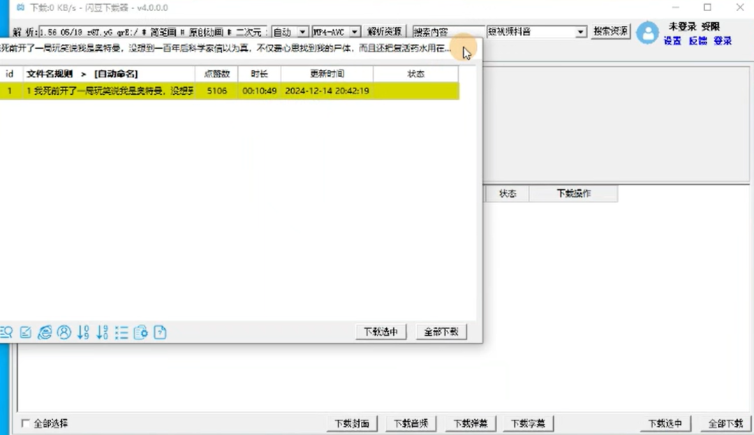
Task: Click the 未登录 受限 status text
Action: [x=694, y=27]
